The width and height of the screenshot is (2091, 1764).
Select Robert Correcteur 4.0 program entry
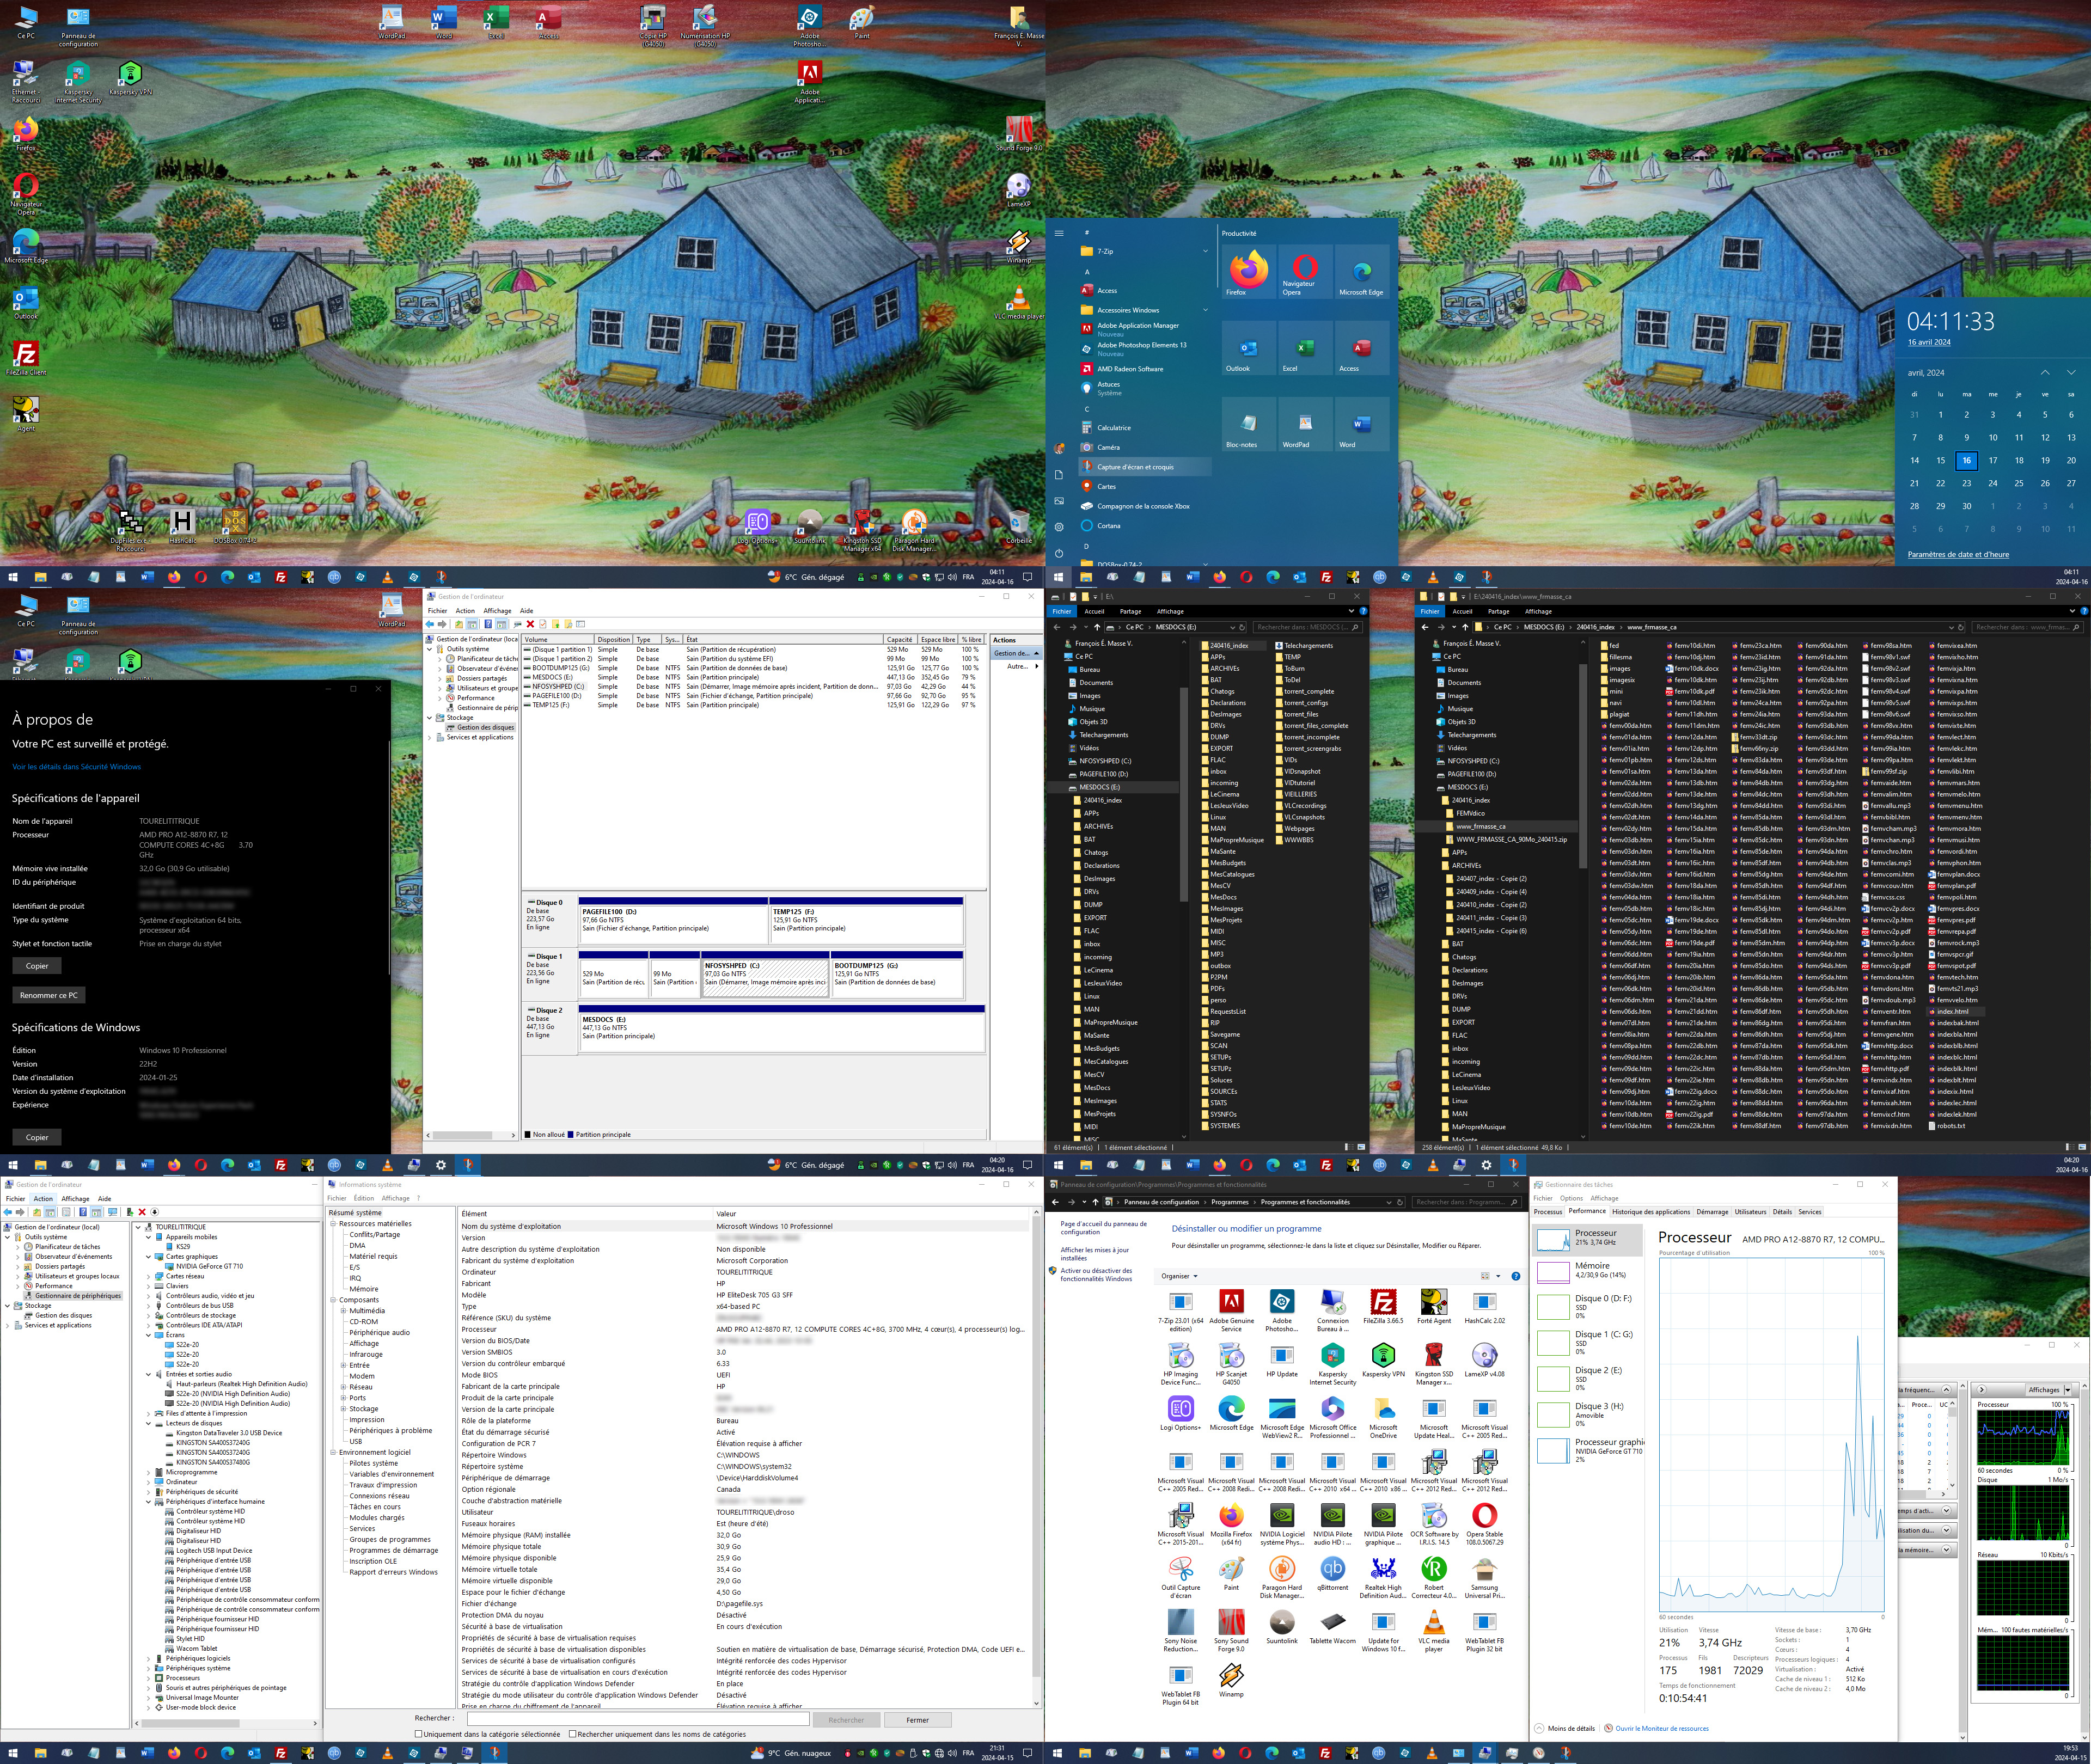[1433, 1578]
